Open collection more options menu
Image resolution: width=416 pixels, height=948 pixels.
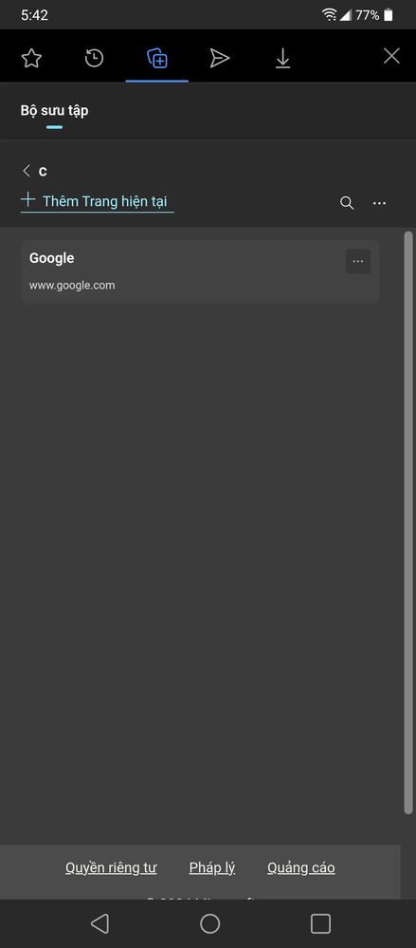coord(379,203)
